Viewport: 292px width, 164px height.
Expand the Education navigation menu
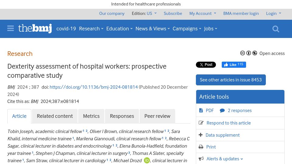pos(119,29)
